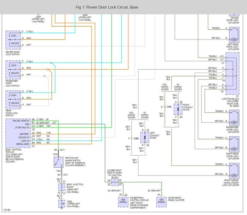Viewport: 247px width, 215px height.
Task: Click the figure number 133189
Action: pos(7,210)
